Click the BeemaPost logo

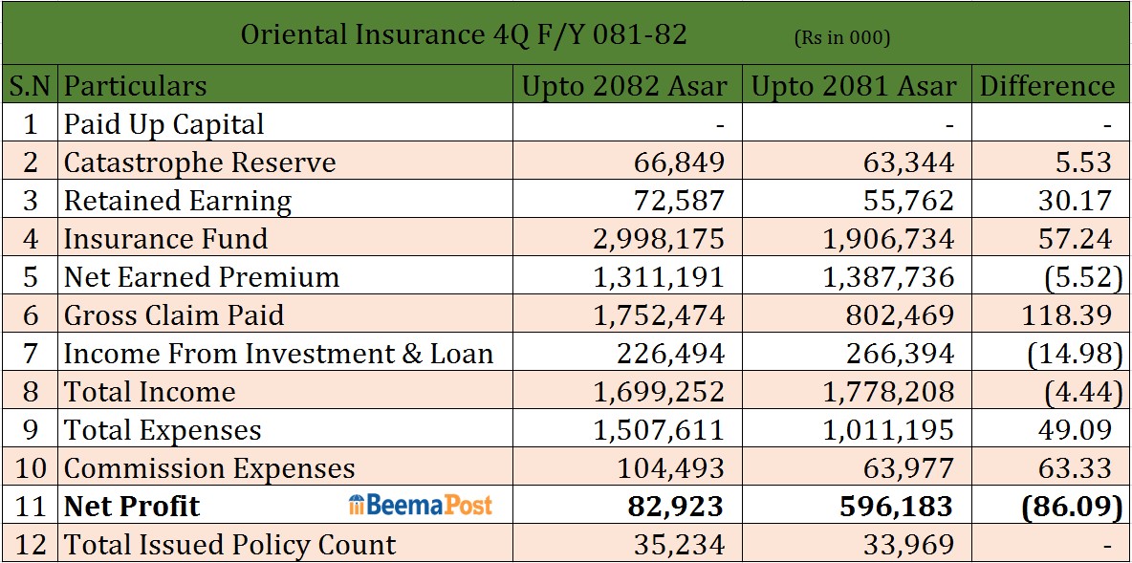421,506
